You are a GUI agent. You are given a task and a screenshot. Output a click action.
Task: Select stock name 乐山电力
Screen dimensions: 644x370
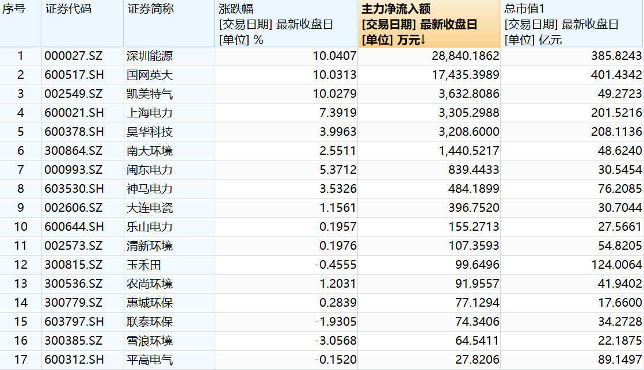(150, 227)
